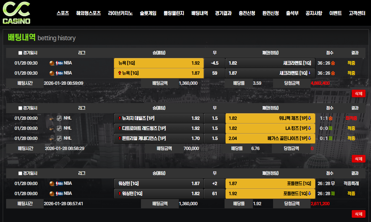Select 롤링챌린지 in navigation

(x=174, y=13)
